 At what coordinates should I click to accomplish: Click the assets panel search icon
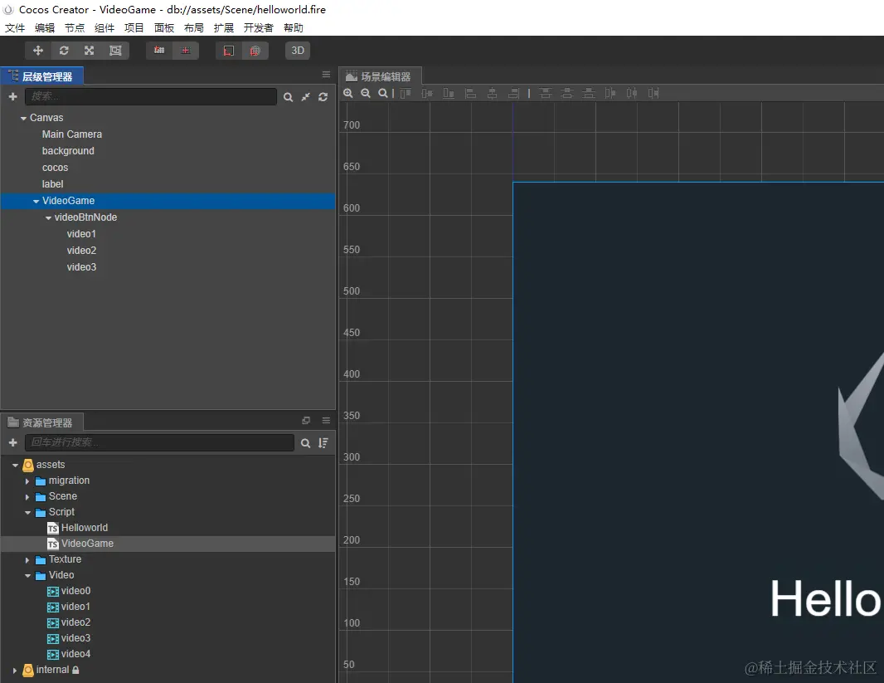pyautogui.click(x=305, y=442)
